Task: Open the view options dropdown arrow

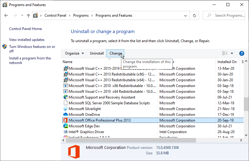Action: point(232,53)
